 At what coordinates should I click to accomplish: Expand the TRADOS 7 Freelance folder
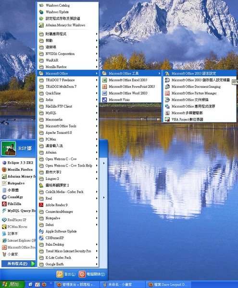coord(68,80)
